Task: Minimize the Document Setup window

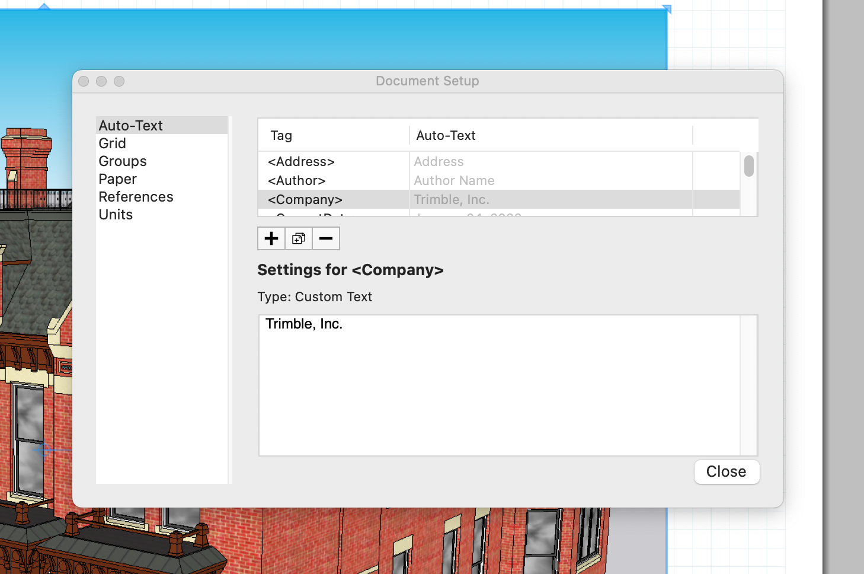Action: point(101,81)
